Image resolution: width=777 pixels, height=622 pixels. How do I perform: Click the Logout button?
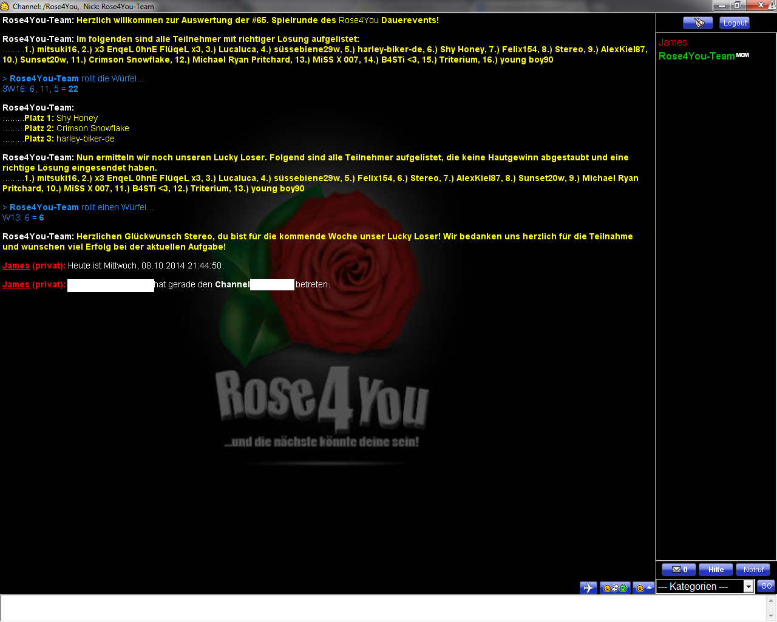[735, 23]
